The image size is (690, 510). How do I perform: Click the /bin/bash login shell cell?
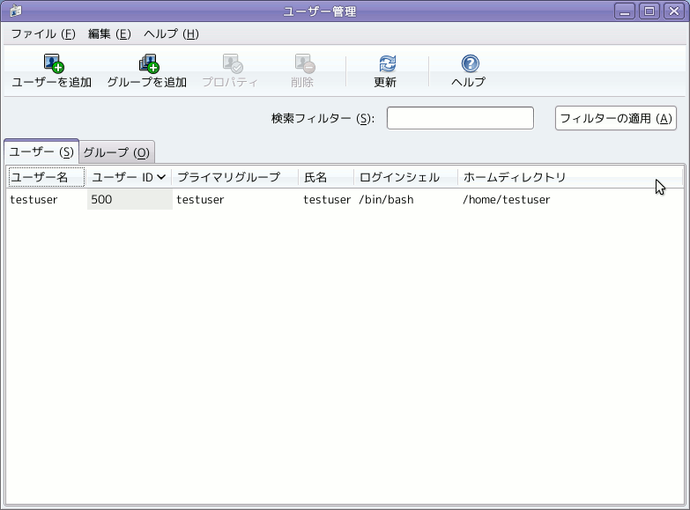(x=386, y=200)
